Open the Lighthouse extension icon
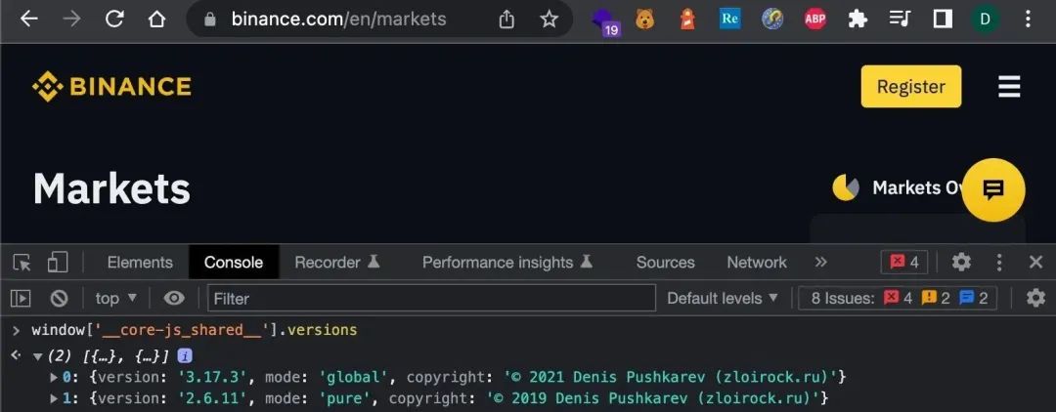Image resolution: width=1056 pixels, height=412 pixels. [x=687, y=19]
